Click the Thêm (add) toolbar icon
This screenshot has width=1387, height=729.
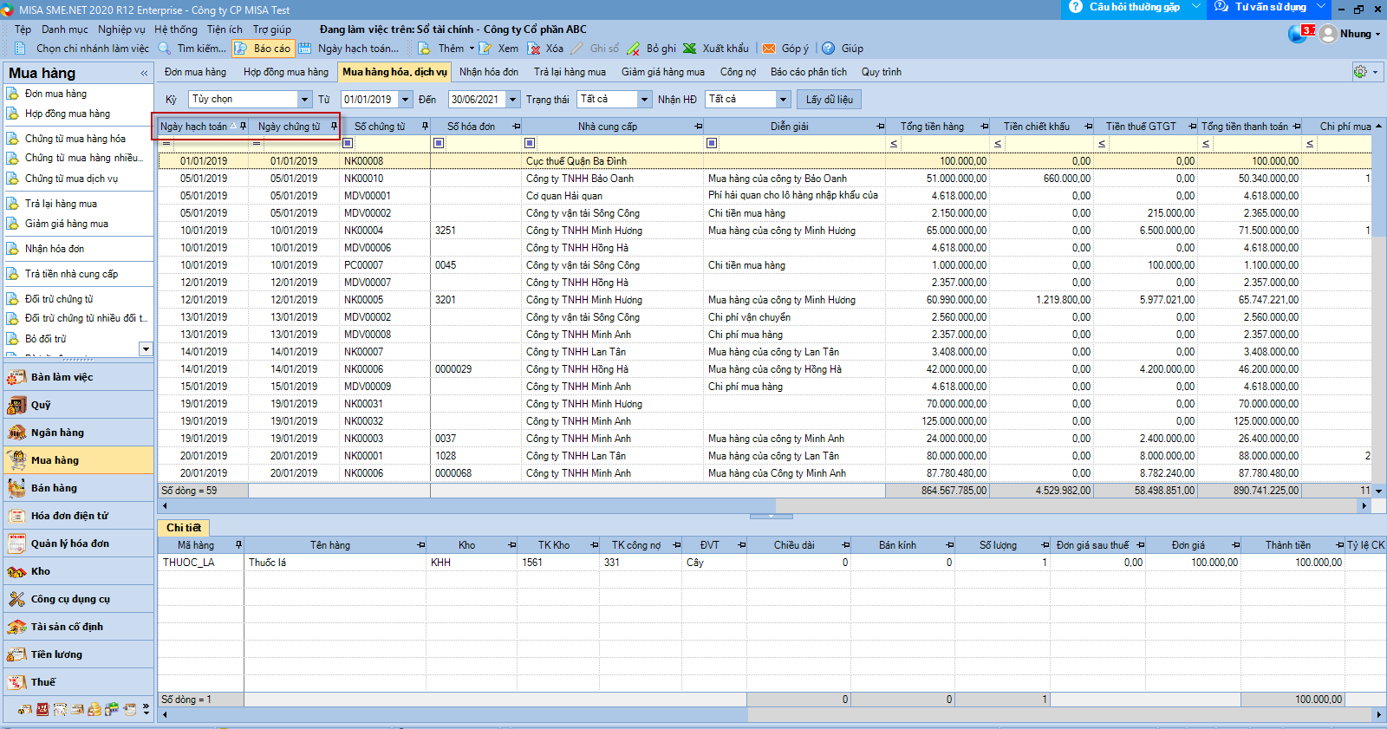424,49
